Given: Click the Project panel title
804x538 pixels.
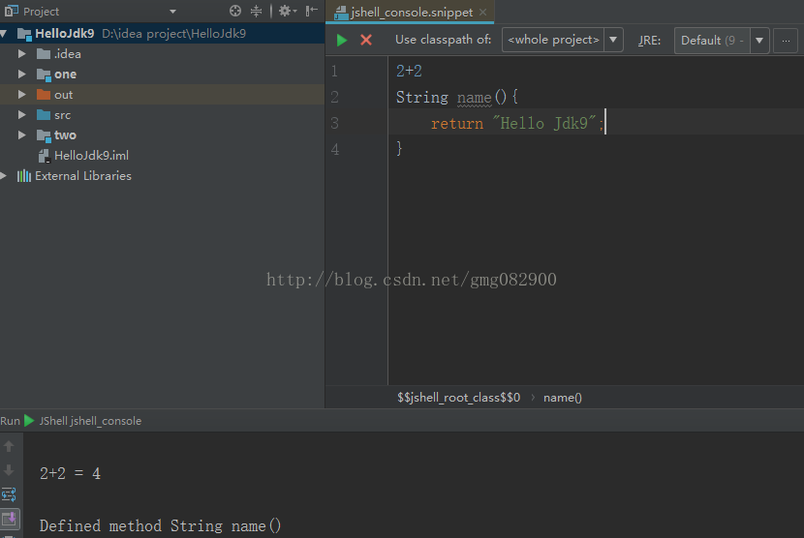Looking at the screenshot, I should pos(41,12).
